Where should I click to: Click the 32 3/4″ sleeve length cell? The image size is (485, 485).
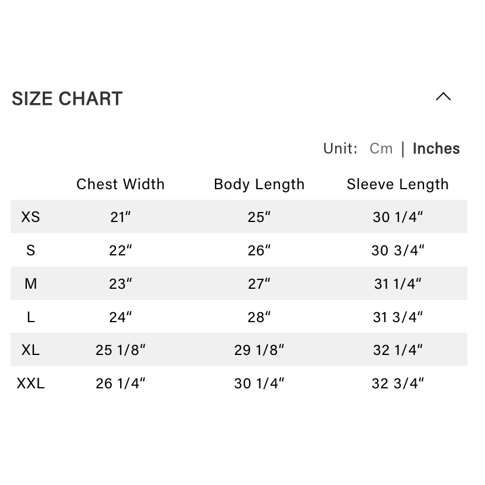coord(398,384)
